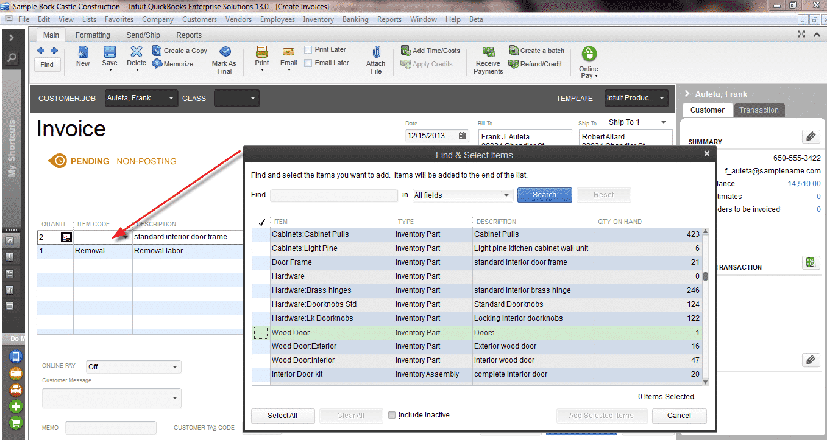Click the Create a batch icon
Image resolution: width=827 pixels, height=440 pixels.
pyautogui.click(x=514, y=51)
